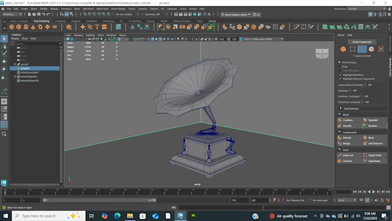Image resolution: width=392 pixels, height=221 pixels.
Task: Click Substance Painter icon in taskbar
Action: [193, 216]
